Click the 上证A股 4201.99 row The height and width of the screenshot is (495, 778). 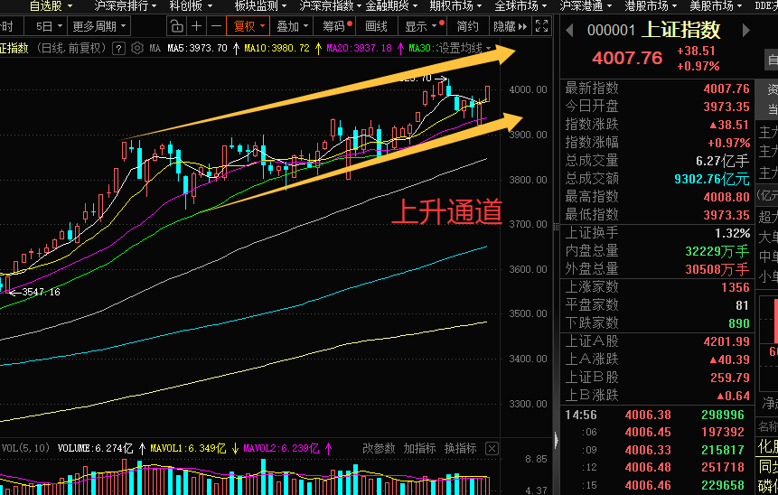[x=658, y=341]
